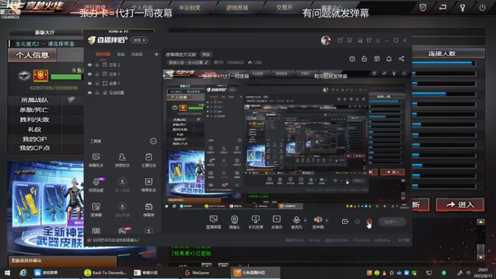Viewport: 496px width, 279px height.
Task: Open 读弹幕 tool in the toolbox
Action: point(96,210)
